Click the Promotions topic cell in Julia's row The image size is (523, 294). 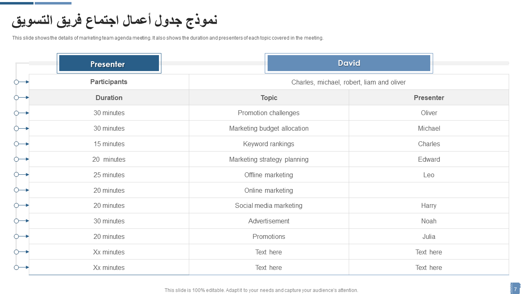tap(269, 236)
